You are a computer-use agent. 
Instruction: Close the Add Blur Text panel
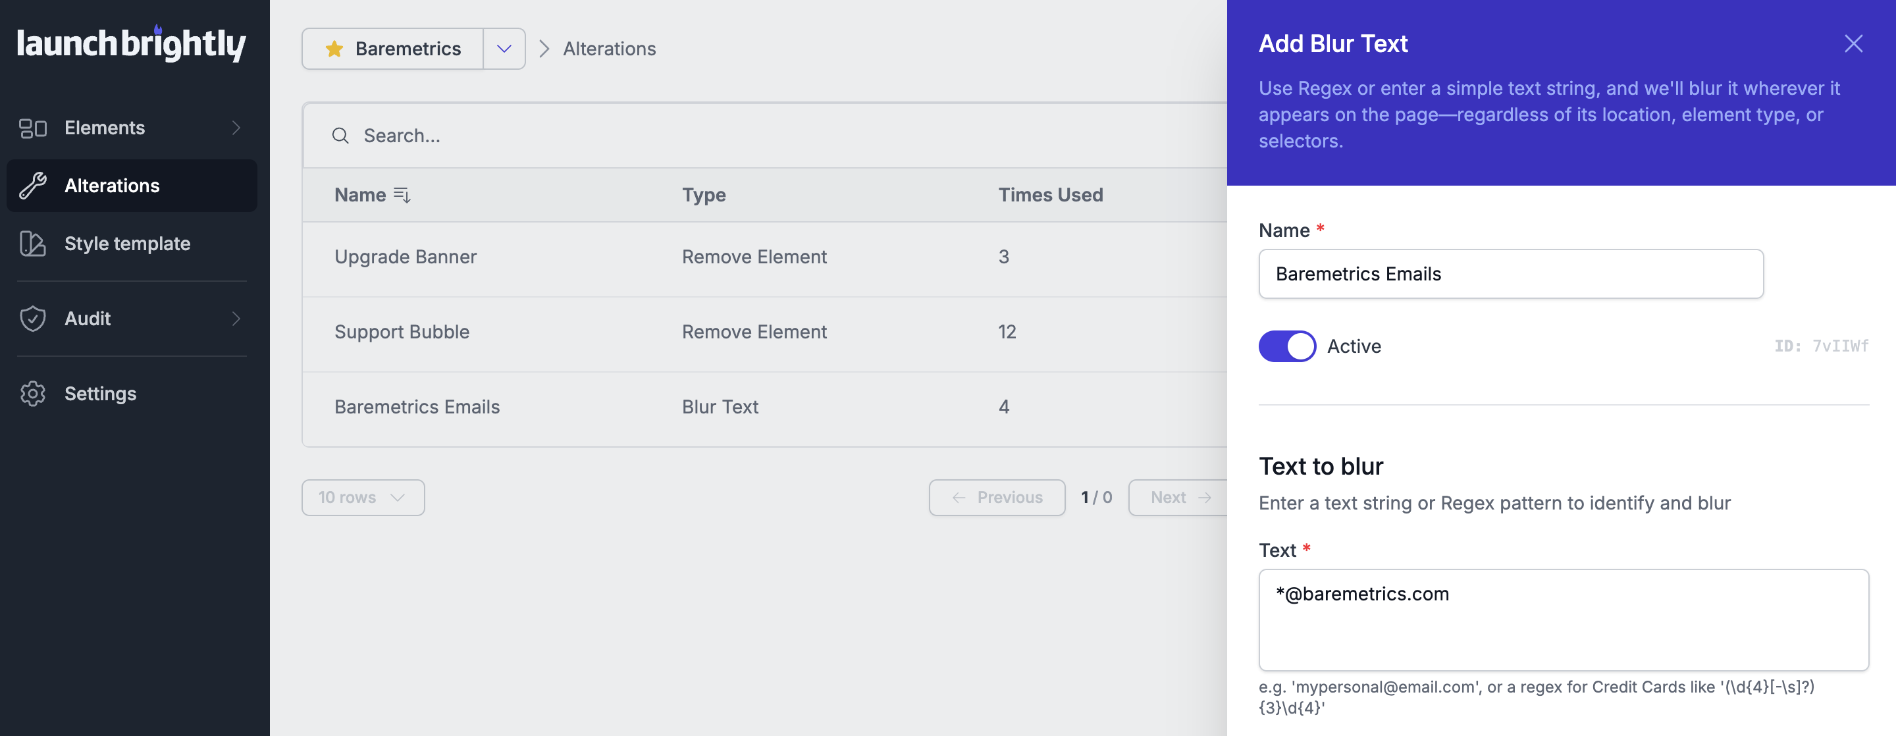(1853, 43)
